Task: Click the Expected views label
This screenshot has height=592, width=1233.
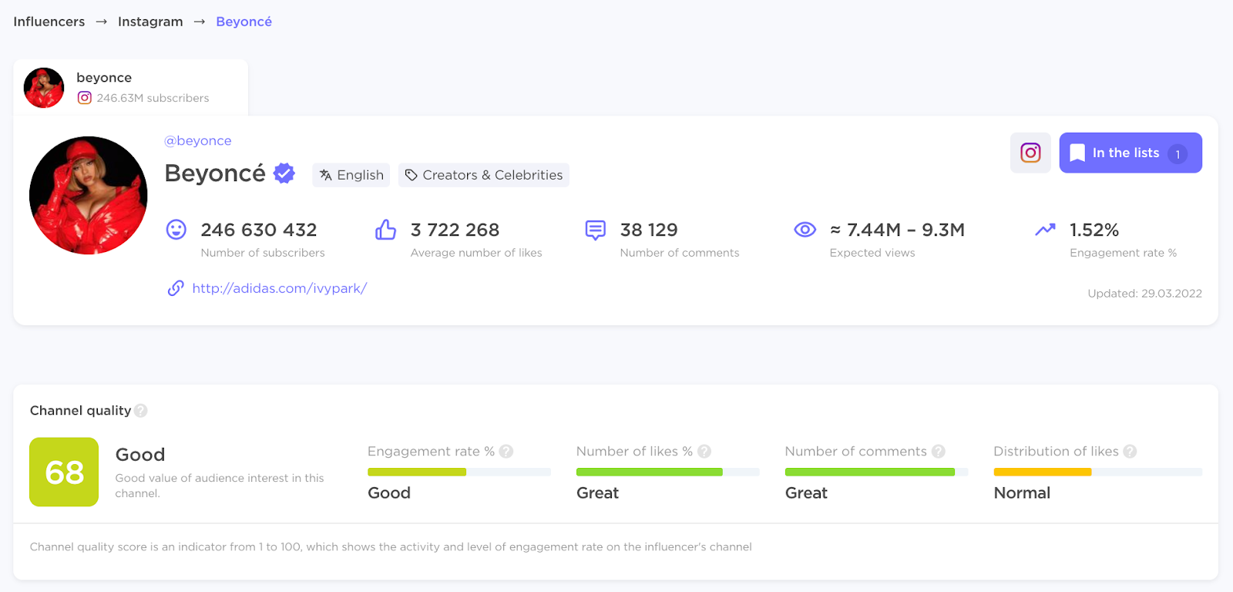Action: pyautogui.click(x=872, y=253)
